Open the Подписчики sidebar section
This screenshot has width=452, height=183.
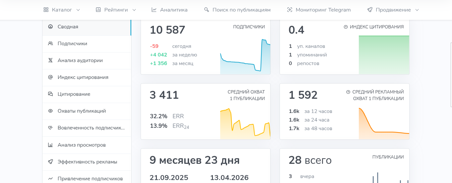87,44
